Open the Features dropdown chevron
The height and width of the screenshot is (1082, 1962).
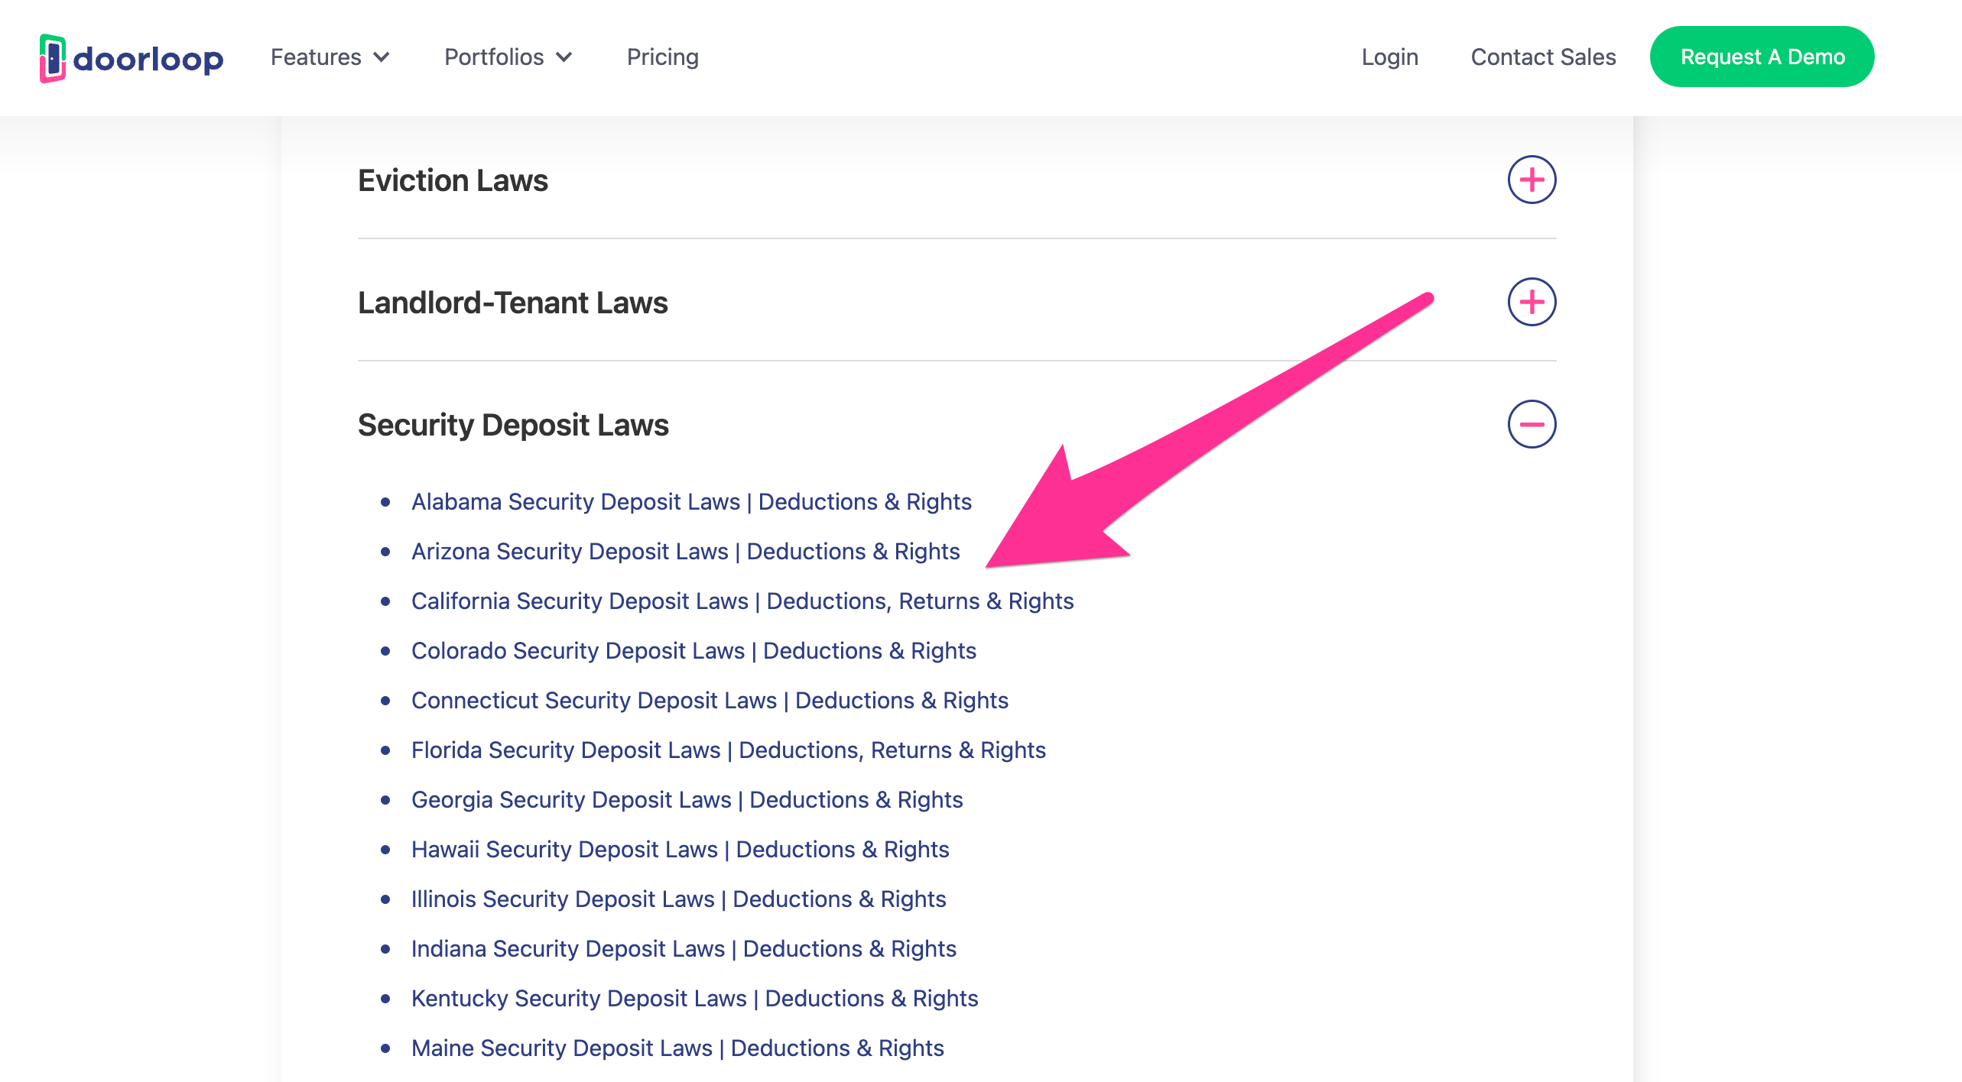(x=383, y=57)
